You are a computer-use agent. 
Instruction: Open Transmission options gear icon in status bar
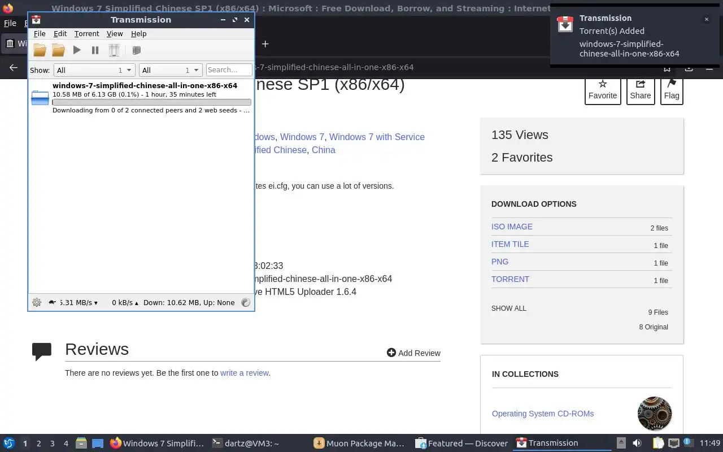pos(37,302)
